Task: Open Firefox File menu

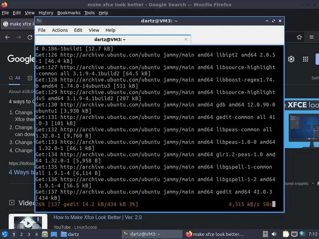Action: pyautogui.click(x=5, y=13)
